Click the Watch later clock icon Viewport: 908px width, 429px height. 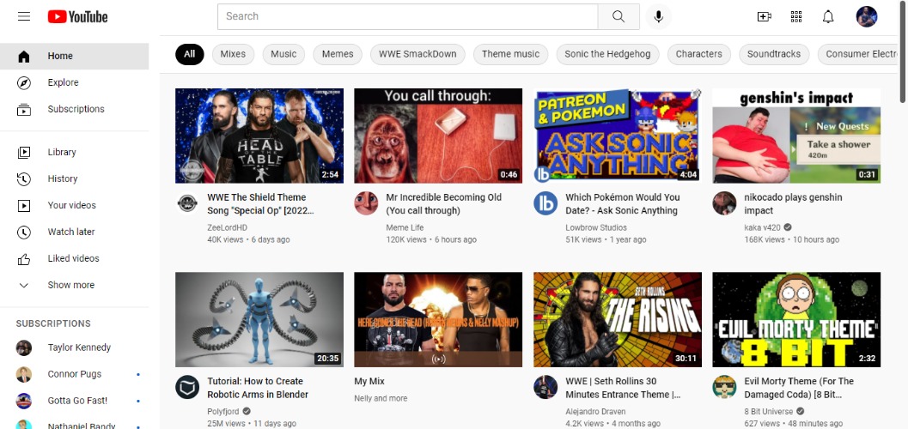tap(24, 232)
